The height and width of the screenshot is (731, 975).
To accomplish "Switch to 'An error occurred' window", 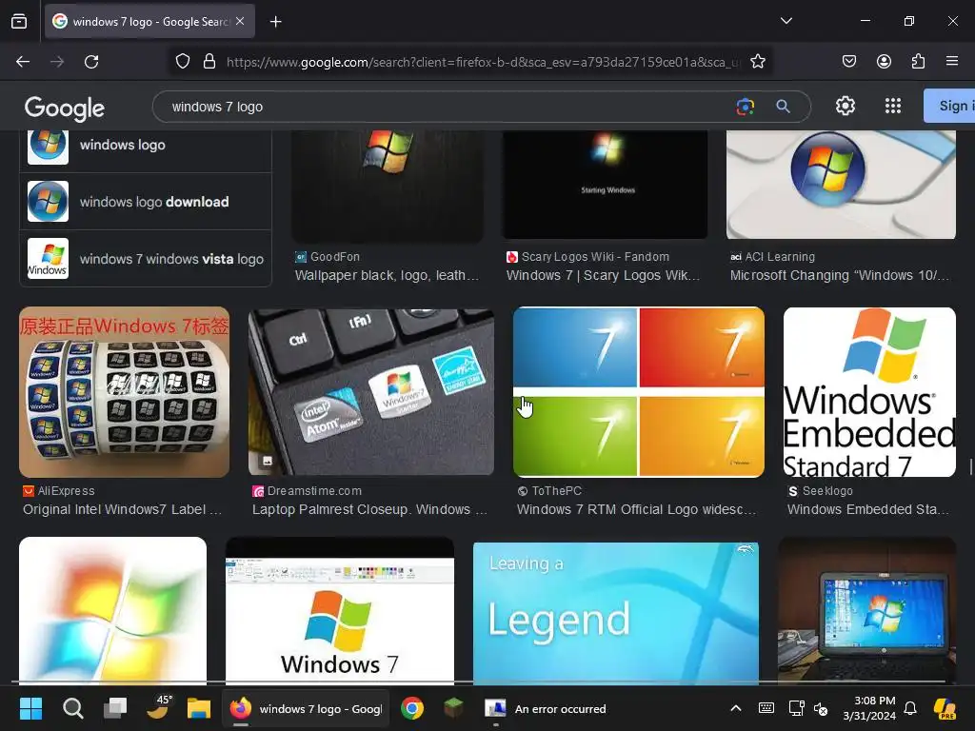I will pyautogui.click(x=546, y=708).
